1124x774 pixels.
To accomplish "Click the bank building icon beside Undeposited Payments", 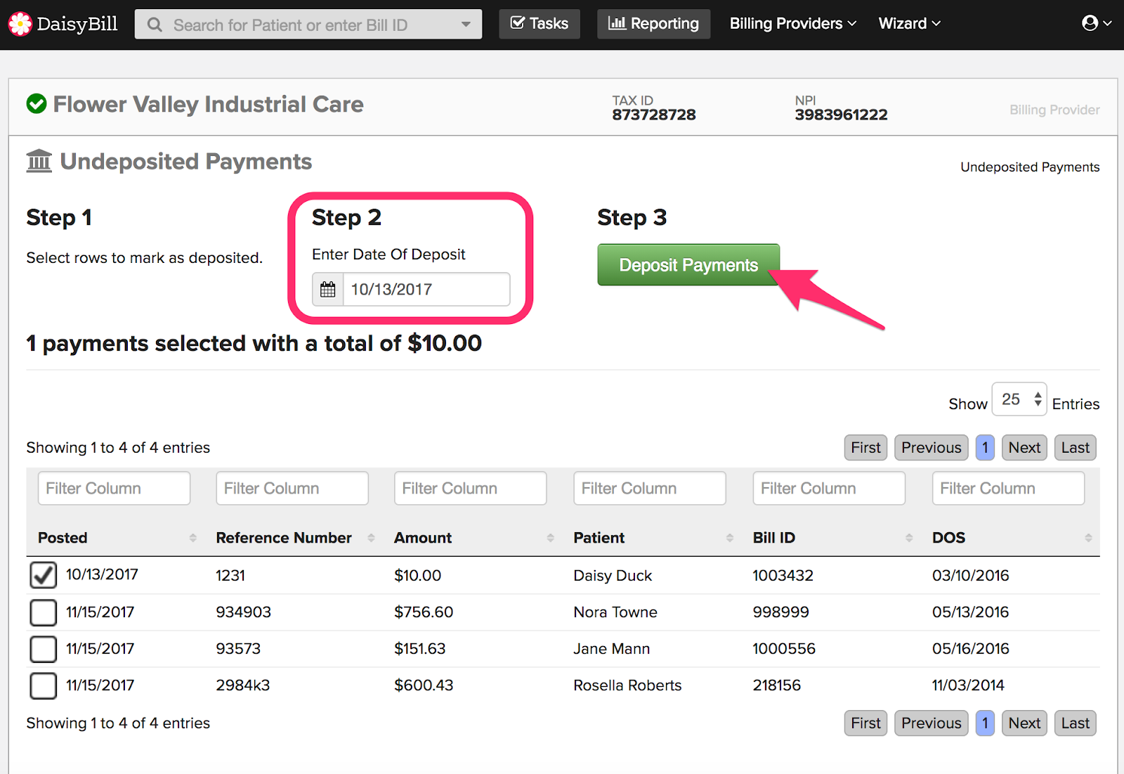I will pyautogui.click(x=39, y=161).
